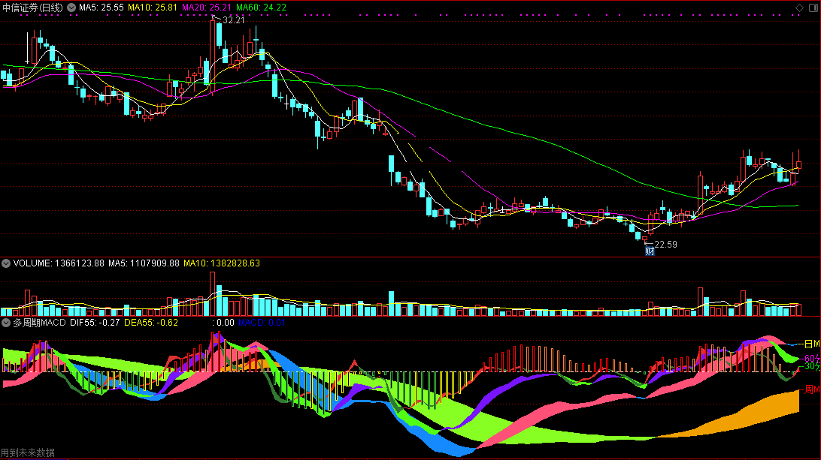Screen dimensions: 821x460
Task: Click the white ': 0.00' value label
Action: 223,323
